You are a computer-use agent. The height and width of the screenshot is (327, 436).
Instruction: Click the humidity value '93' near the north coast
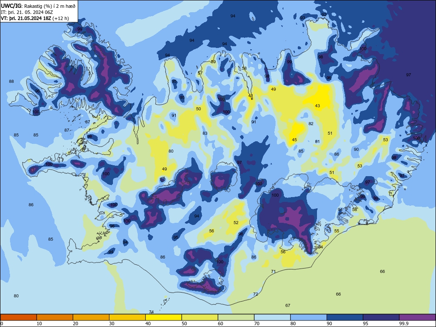pos(303,18)
